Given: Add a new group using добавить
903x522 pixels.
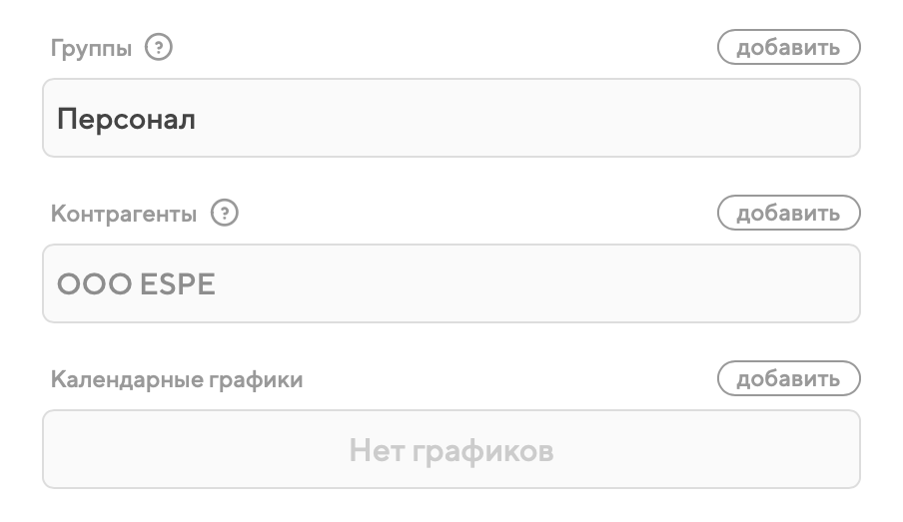Looking at the screenshot, I should click(x=788, y=47).
